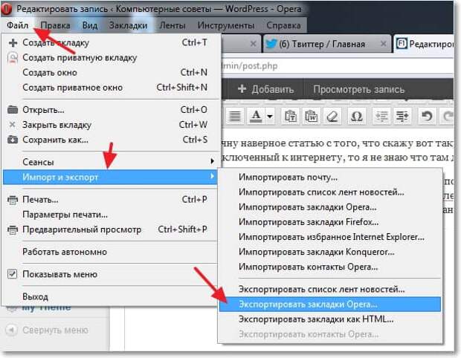Choose Сохранить как...

tap(110, 140)
